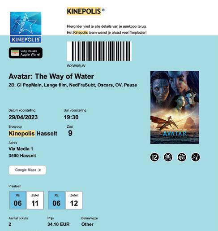Image resolution: width=218 pixels, height=231 pixels.
Task: Click the row 06 box beside seat 11
Action: pyautogui.click(x=17, y=200)
